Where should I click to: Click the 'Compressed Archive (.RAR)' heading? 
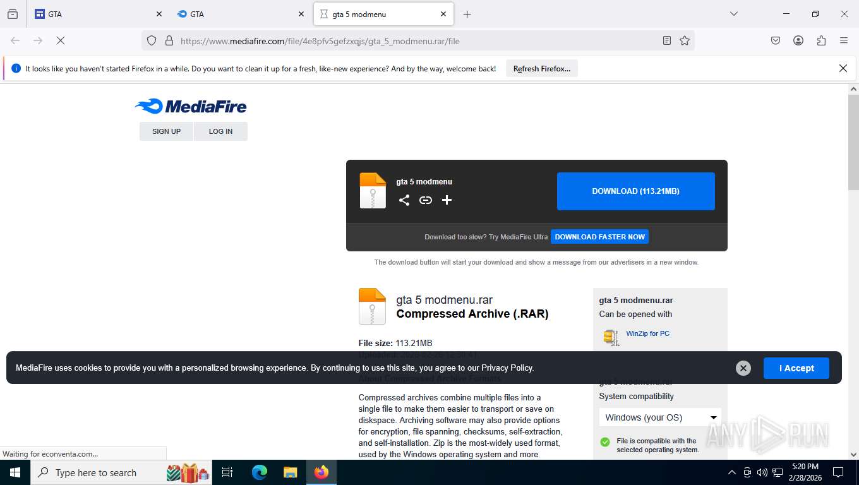[472, 314]
